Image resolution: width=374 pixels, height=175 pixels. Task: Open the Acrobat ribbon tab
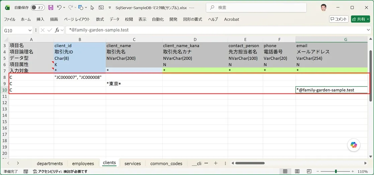(231, 19)
